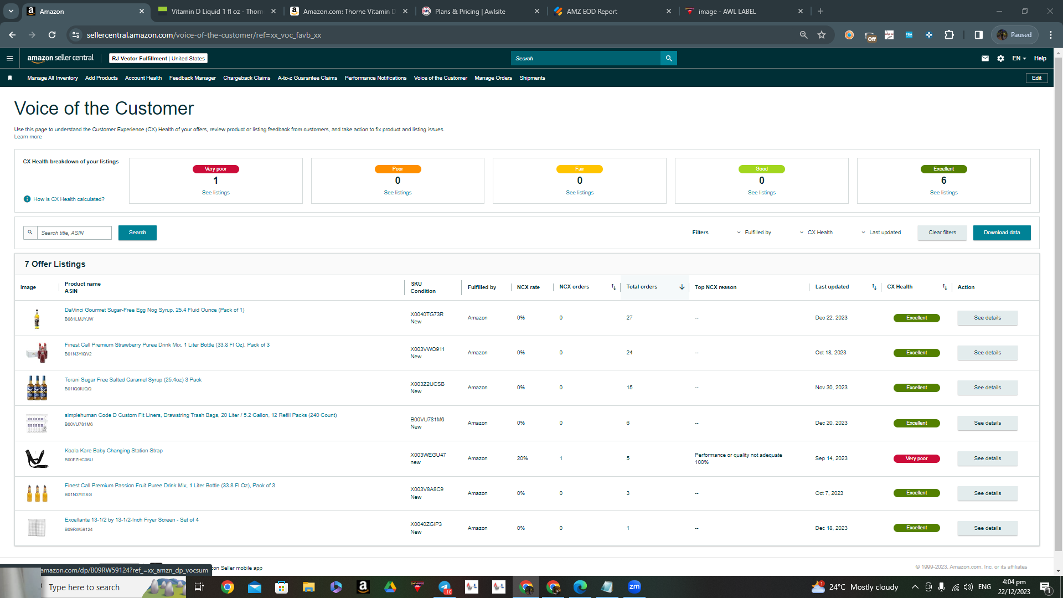Click the Search title, ASIN field
The image size is (1063, 598).
(74, 233)
